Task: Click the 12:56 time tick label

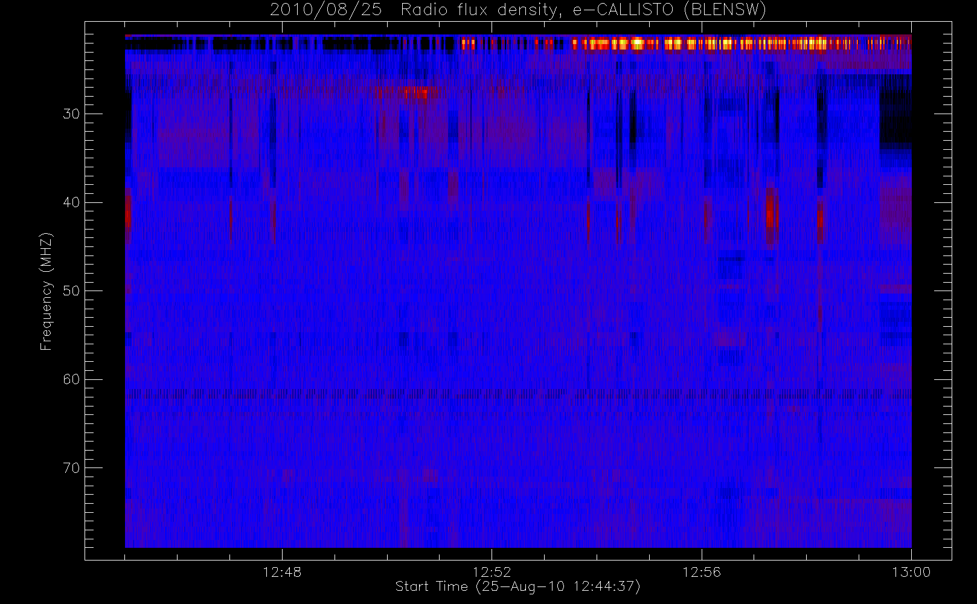Action: pyautogui.click(x=702, y=572)
